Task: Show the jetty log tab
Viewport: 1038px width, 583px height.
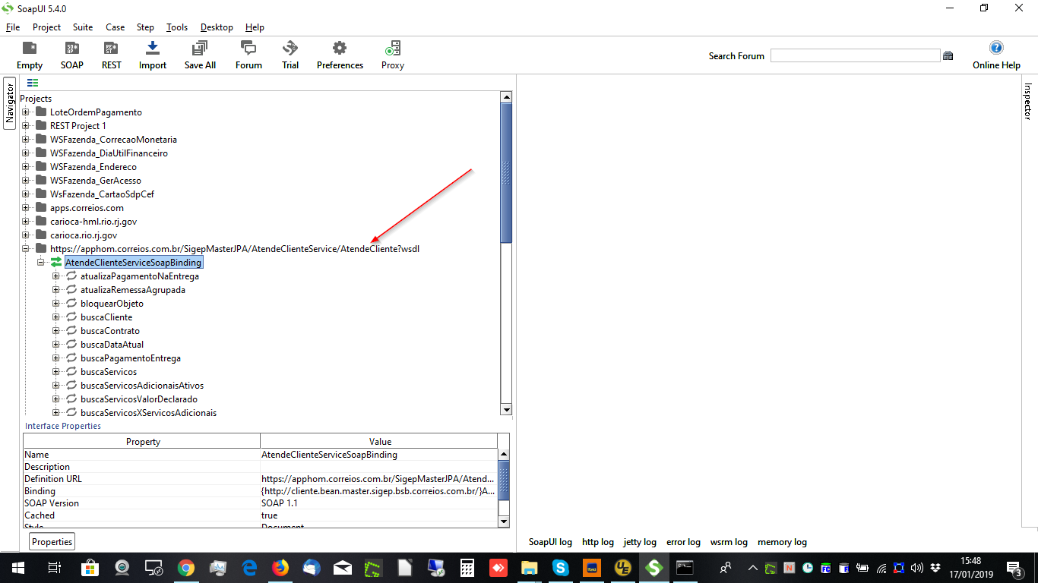Action: 640,542
